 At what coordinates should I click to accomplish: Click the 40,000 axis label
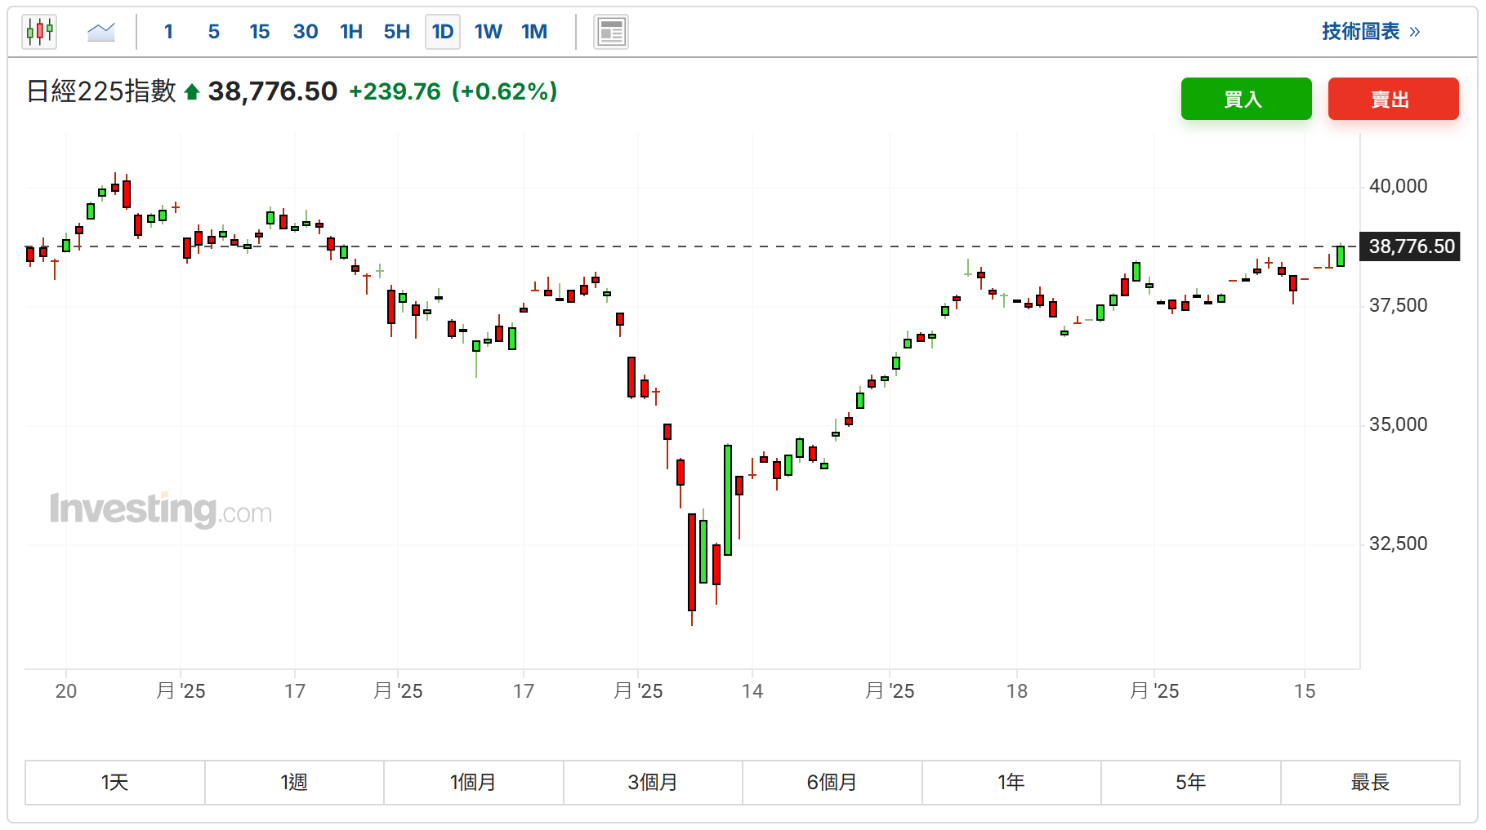1398,186
